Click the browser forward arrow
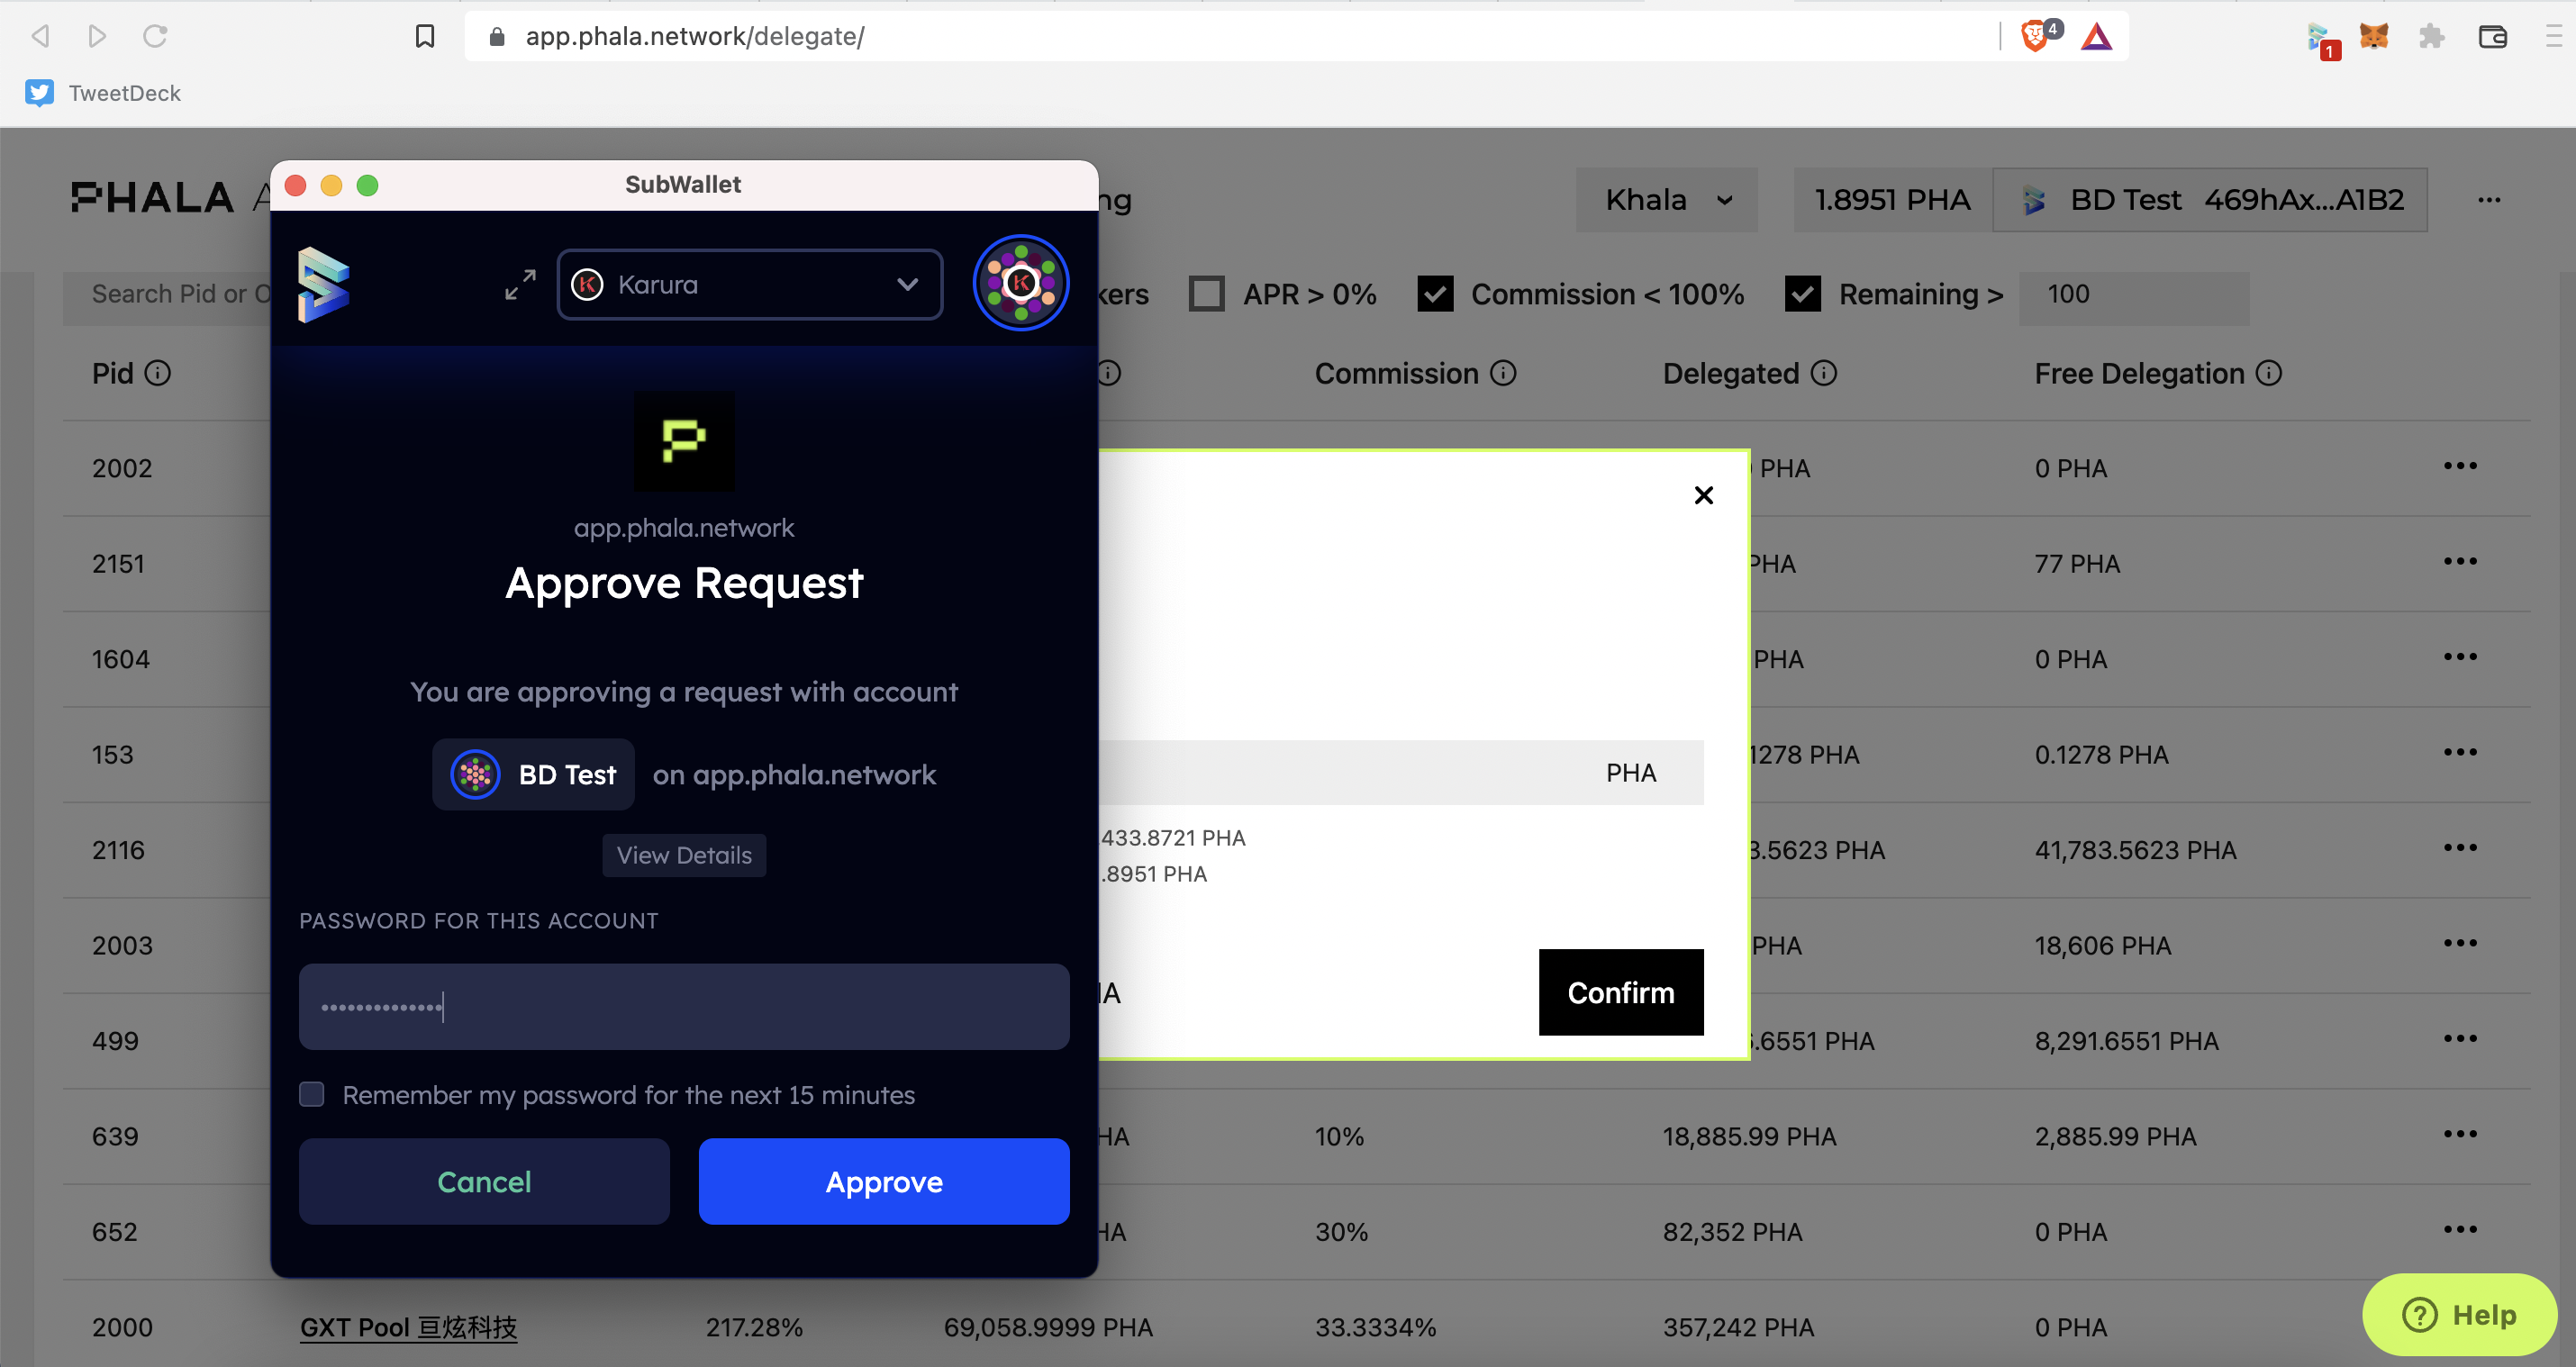 [x=97, y=36]
